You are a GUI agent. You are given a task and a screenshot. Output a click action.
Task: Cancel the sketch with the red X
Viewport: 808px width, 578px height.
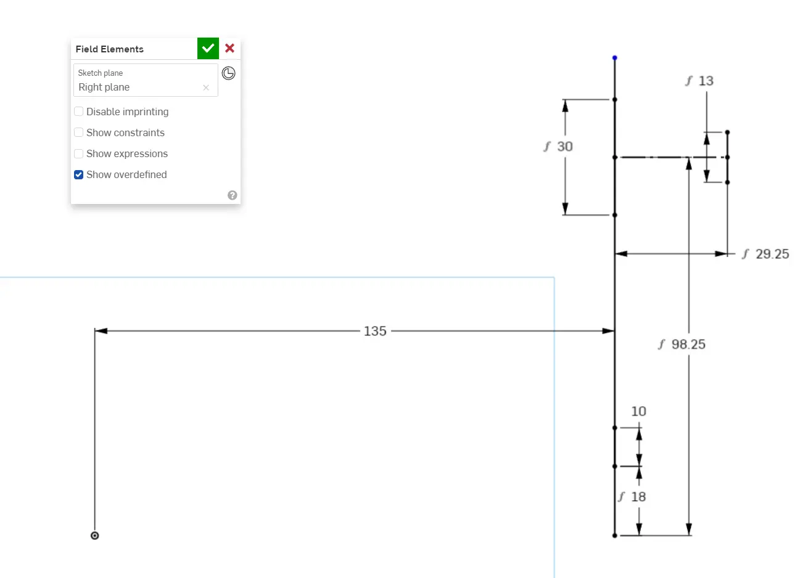tap(229, 48)
